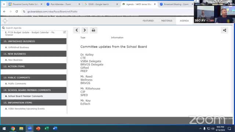The image size is (235, 132).
Task: Open the share icon menu
Action: coord(224,30)
